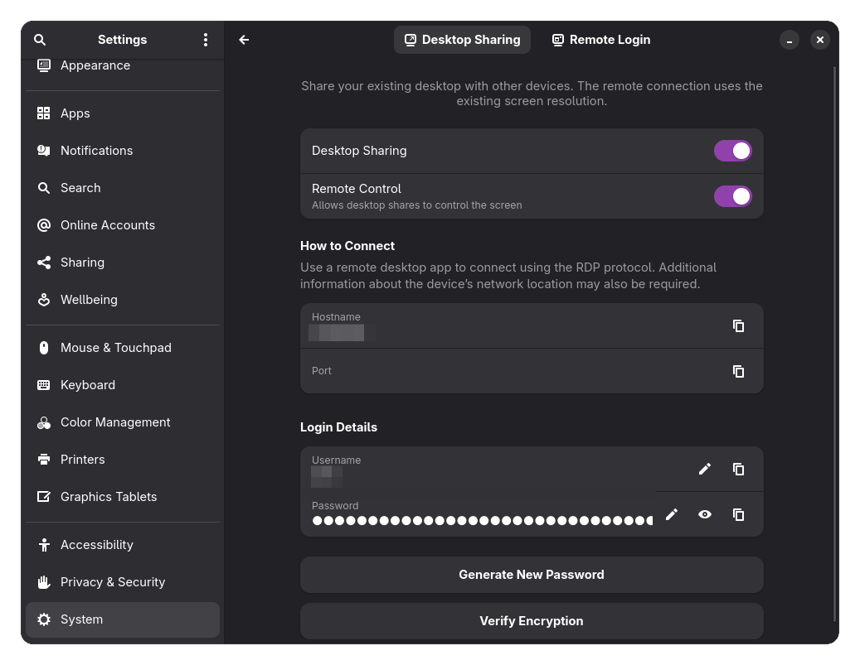Image resolution: width=860 pixels, height=665 pixels.
Task: Close the Settings window
Action: tap(820, 40)
